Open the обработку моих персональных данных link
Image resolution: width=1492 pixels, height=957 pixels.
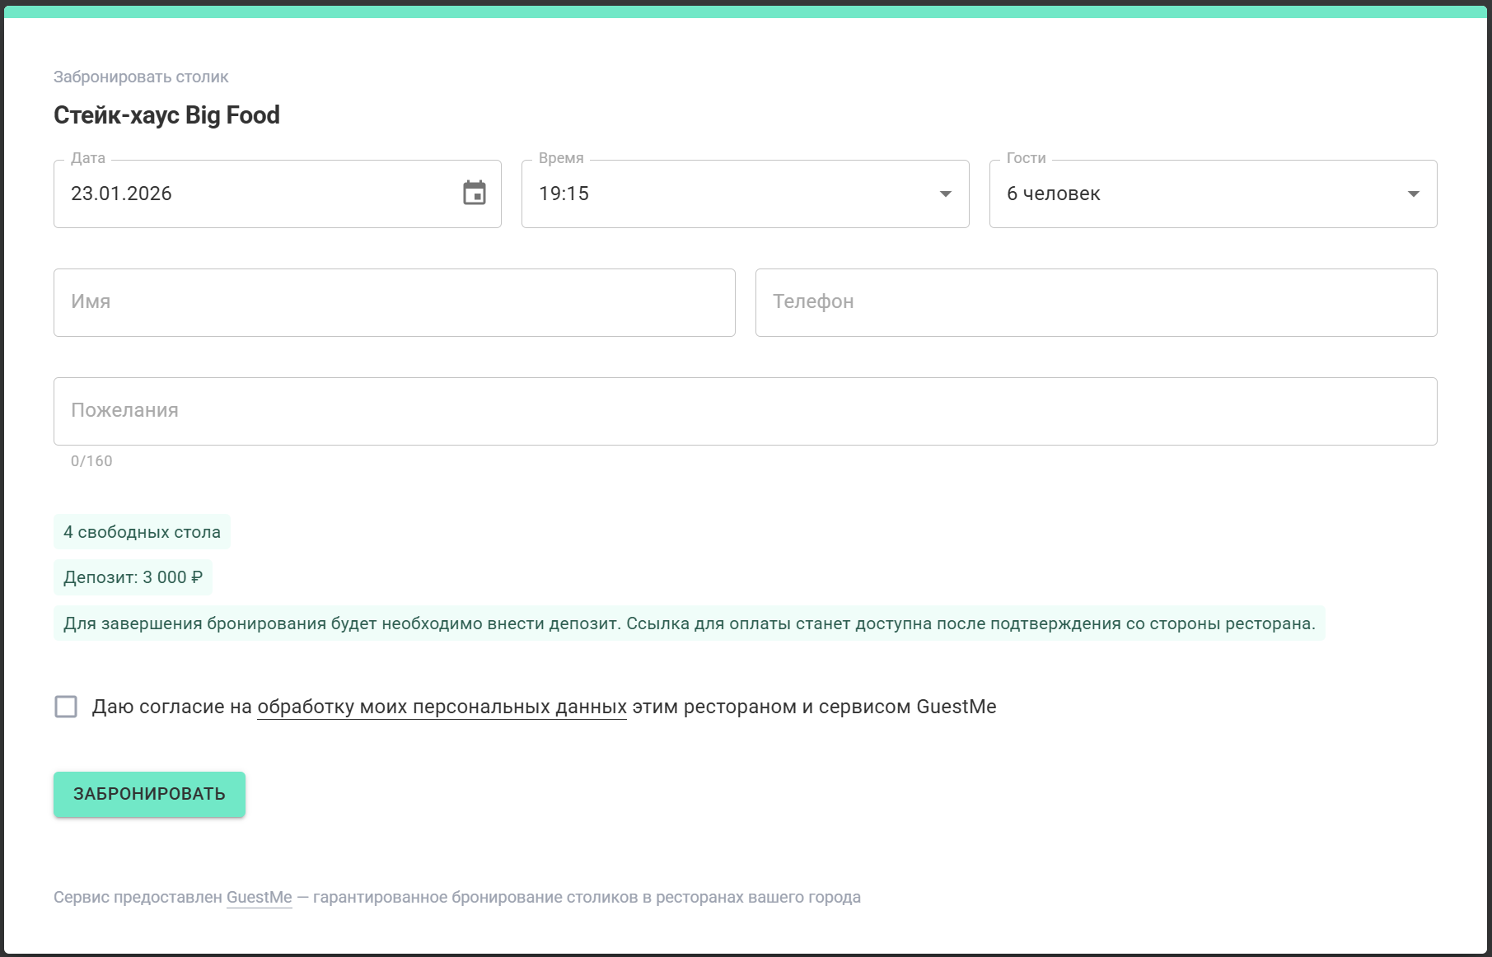click(x=441, y=706)
